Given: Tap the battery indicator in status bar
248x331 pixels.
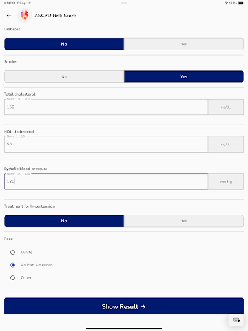Looking at the screenshot, I should (241, 3).
